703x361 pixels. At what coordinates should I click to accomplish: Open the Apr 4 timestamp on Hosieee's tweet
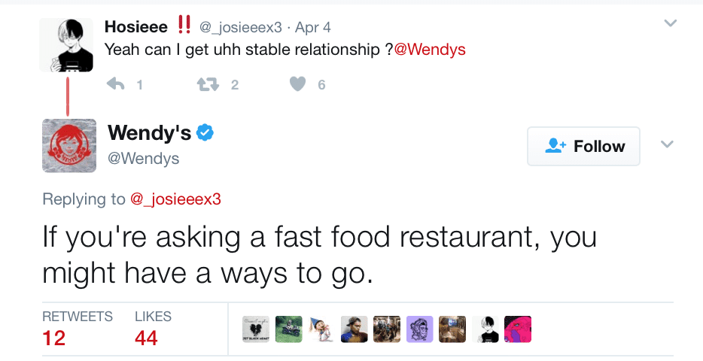313,28
